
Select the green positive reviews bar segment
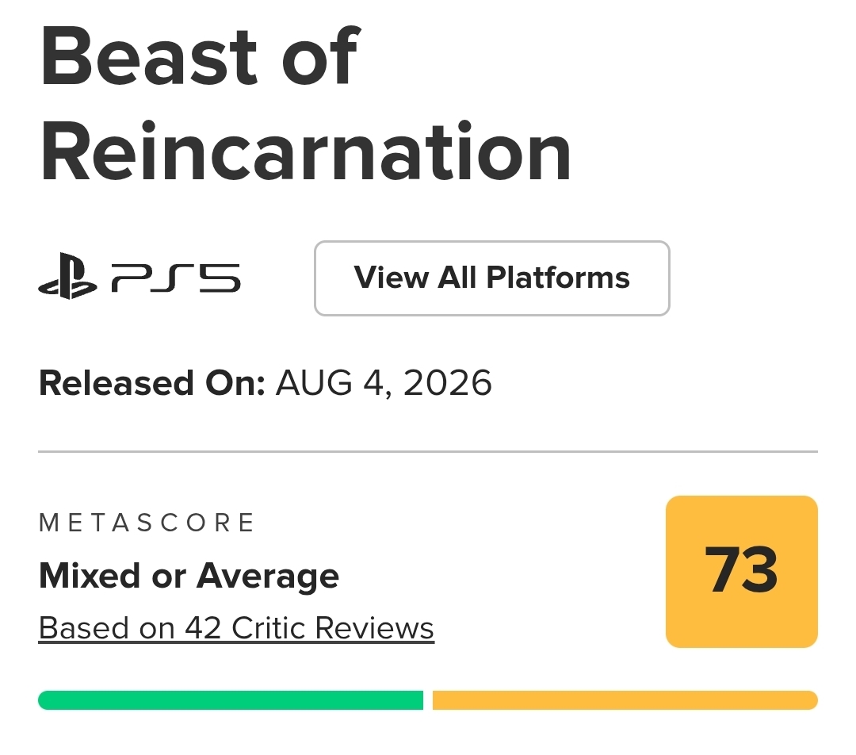[231, 700]
